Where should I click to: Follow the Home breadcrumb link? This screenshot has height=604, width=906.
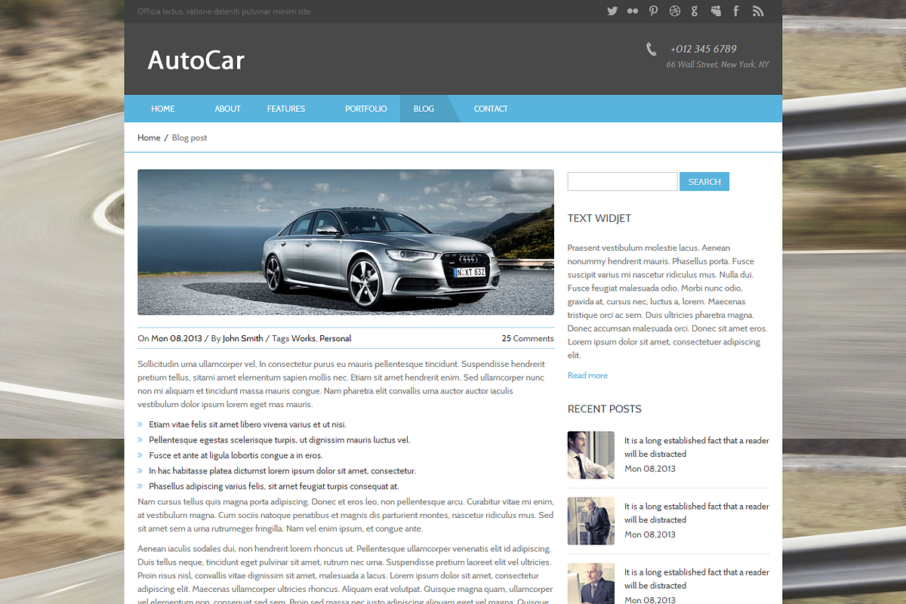(149, 137)
